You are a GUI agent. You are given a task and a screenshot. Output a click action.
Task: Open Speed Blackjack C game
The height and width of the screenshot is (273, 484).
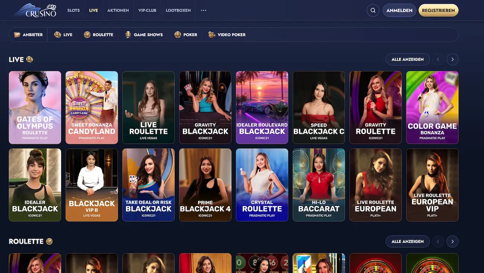click(319, 108)
